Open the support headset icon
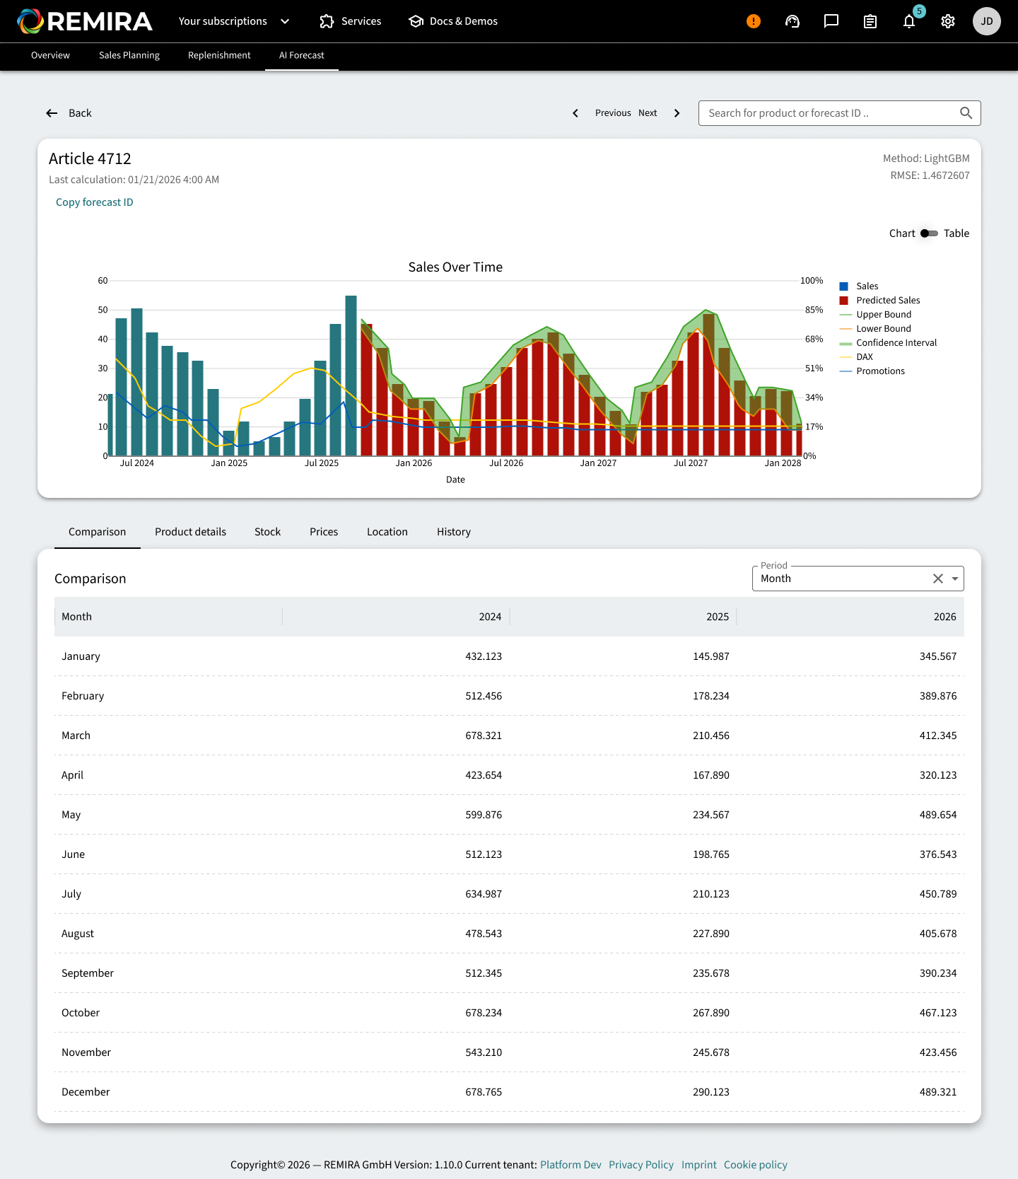This screenshot has width=1018, height=1179. [x=792, y=21]
